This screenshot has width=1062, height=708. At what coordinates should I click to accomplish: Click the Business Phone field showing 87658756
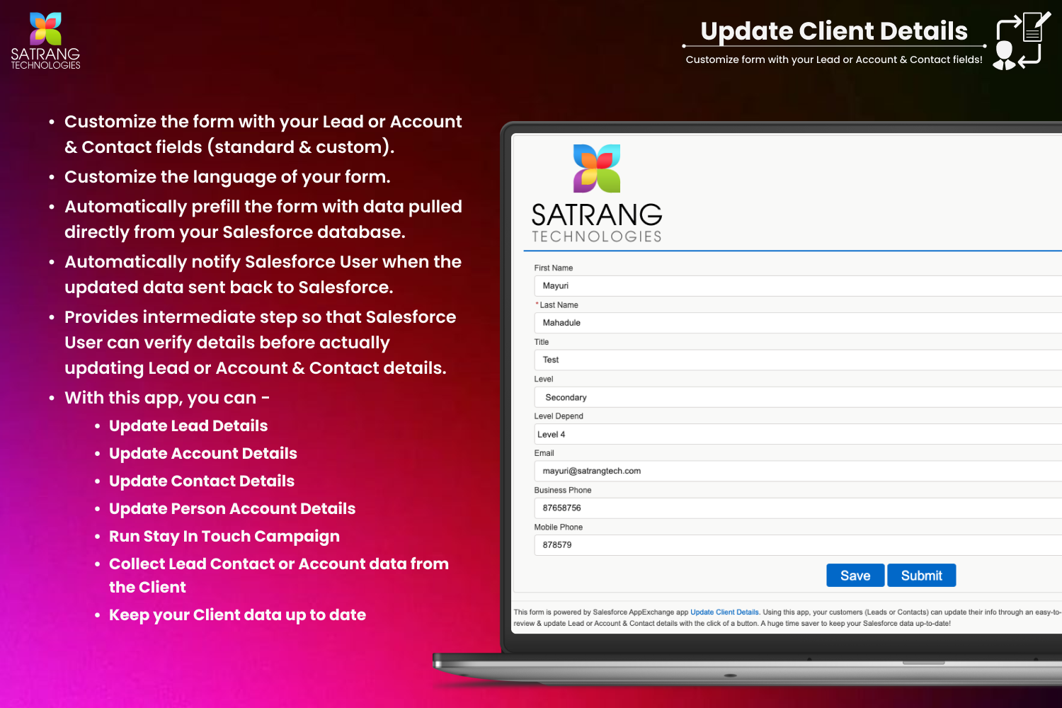798,508
